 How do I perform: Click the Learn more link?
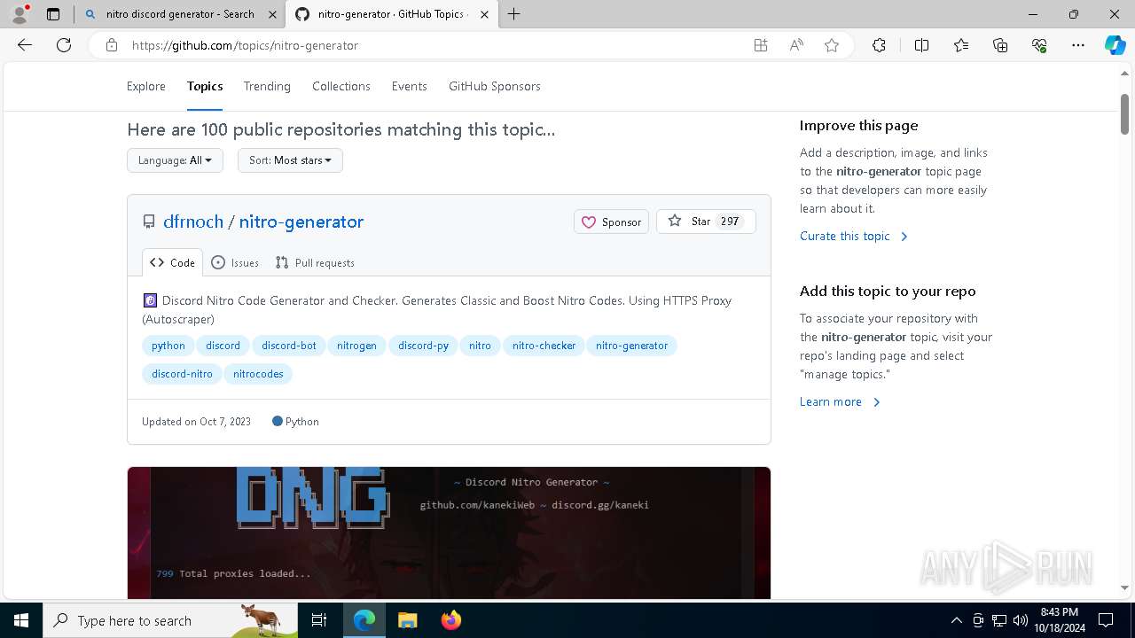click(840, 401)
